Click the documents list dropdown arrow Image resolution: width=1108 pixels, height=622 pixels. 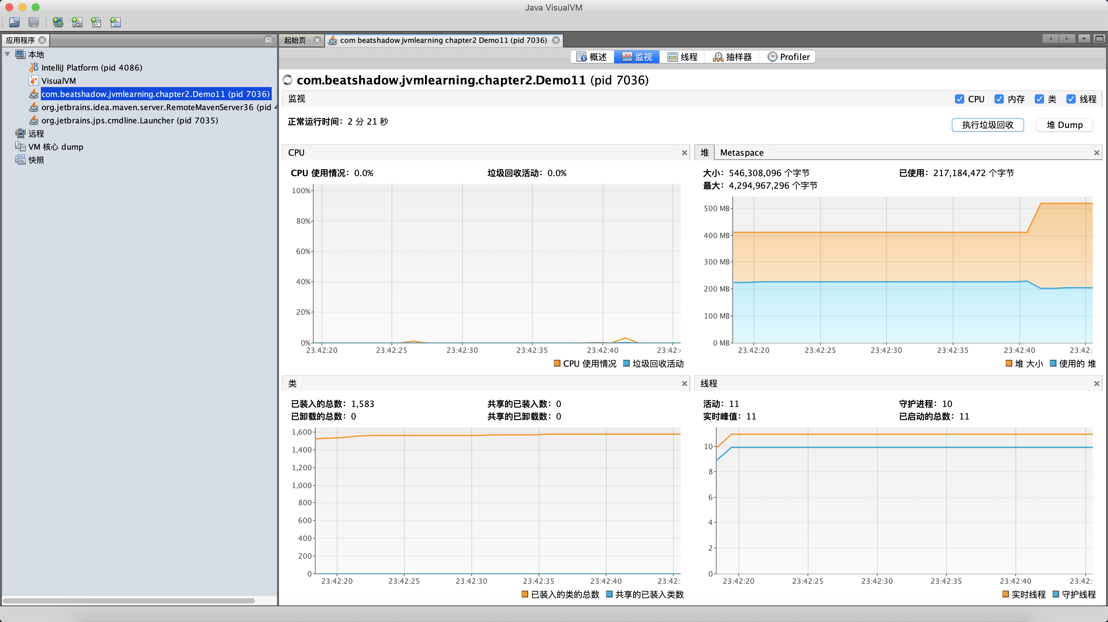coord(1084,39)
